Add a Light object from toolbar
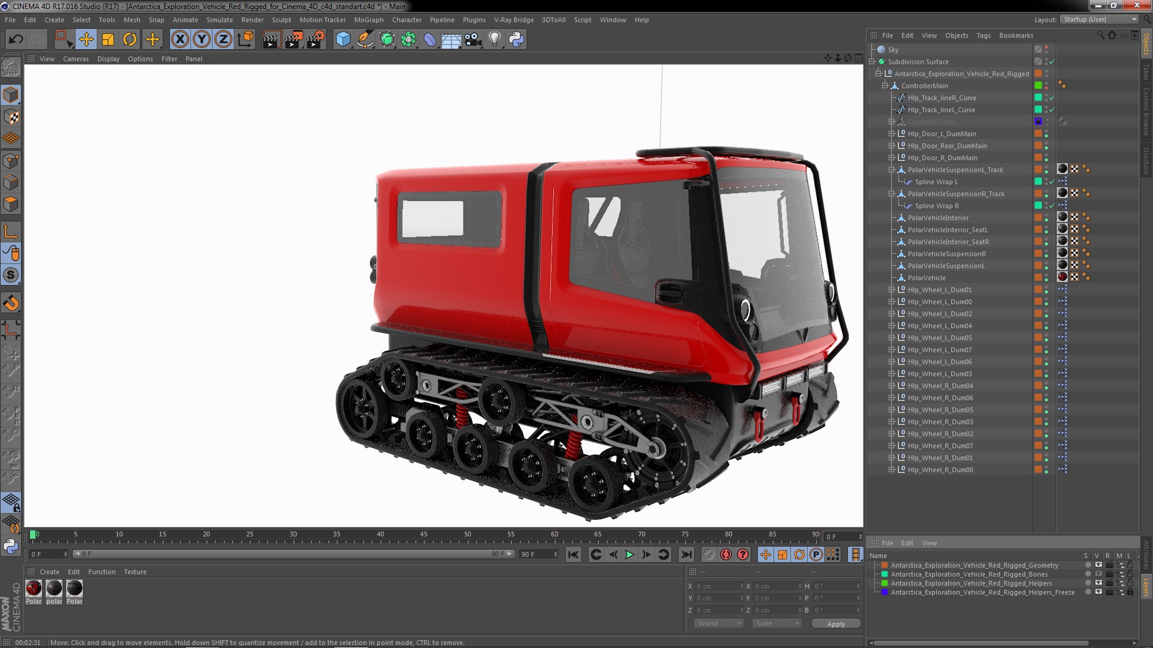This screenshot has width=1153, height=648. tap(494, 40)
